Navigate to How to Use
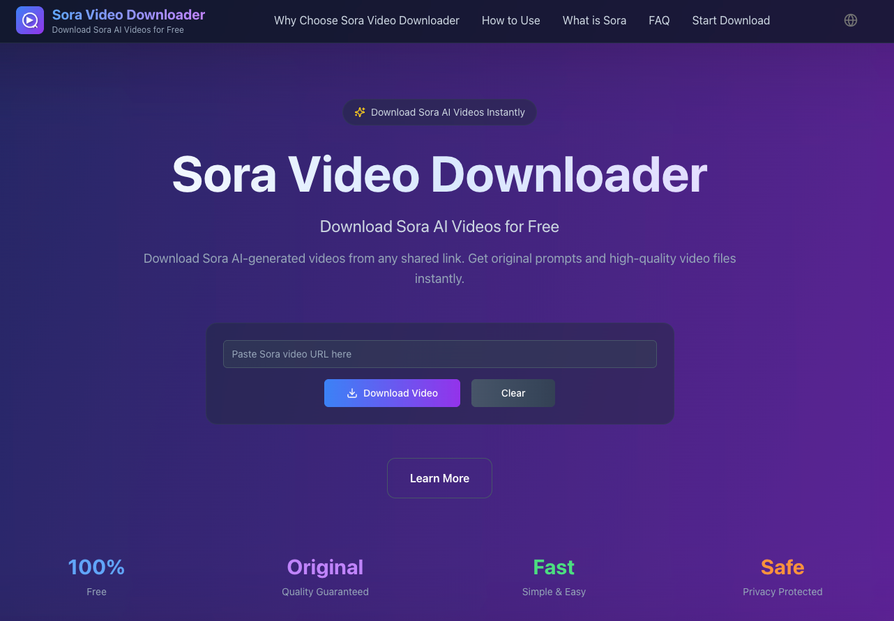The height and width of the screenshot is (621, 894). [510, 20]
